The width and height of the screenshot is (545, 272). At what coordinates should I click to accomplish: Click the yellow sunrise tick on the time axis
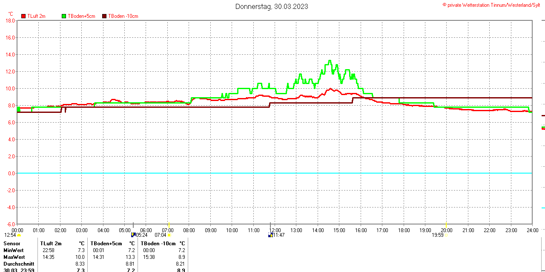[x=169, y=224]
